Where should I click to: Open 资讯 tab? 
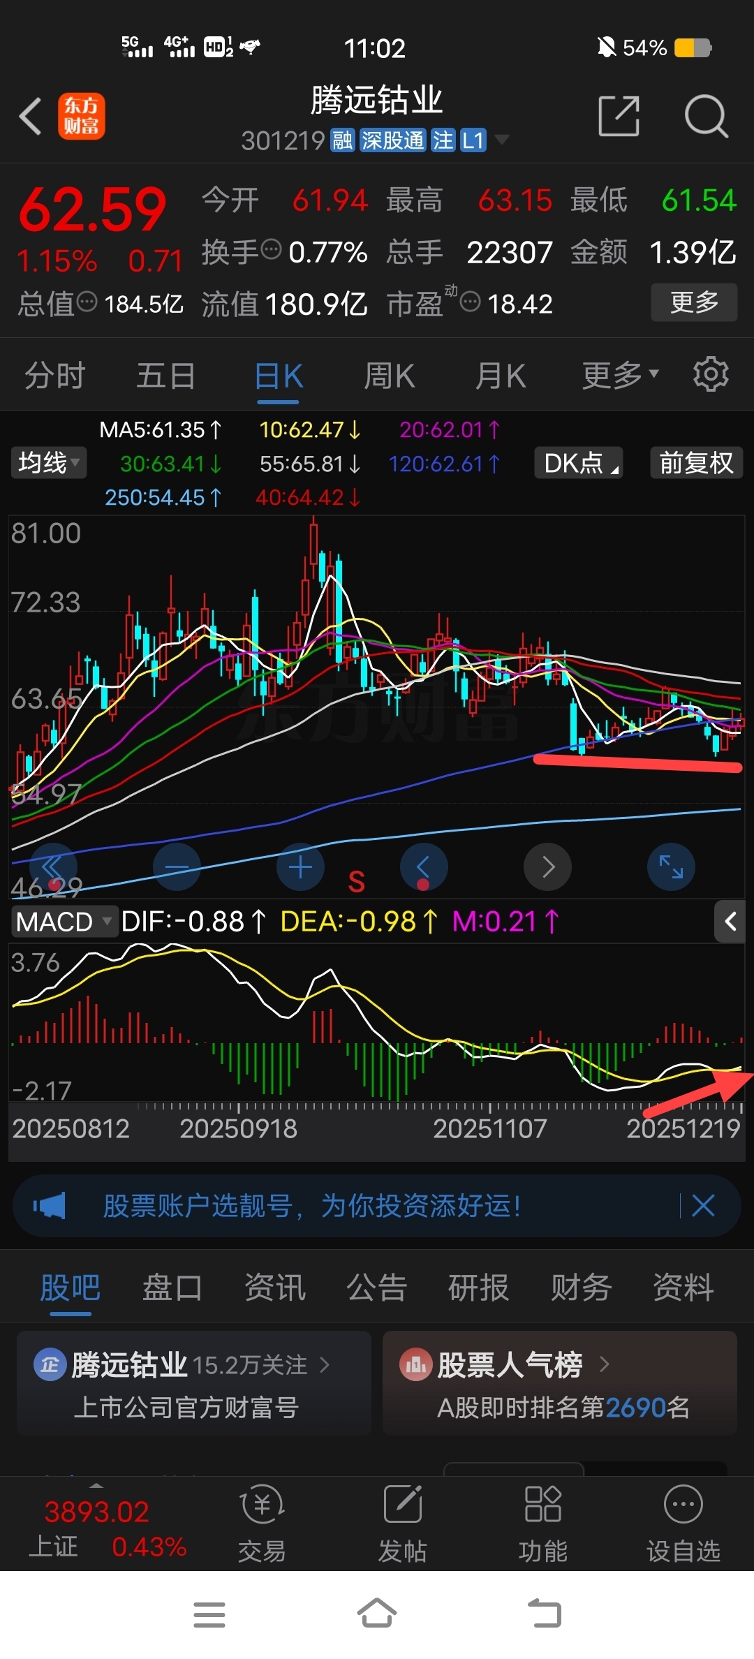click(274, 1288)
